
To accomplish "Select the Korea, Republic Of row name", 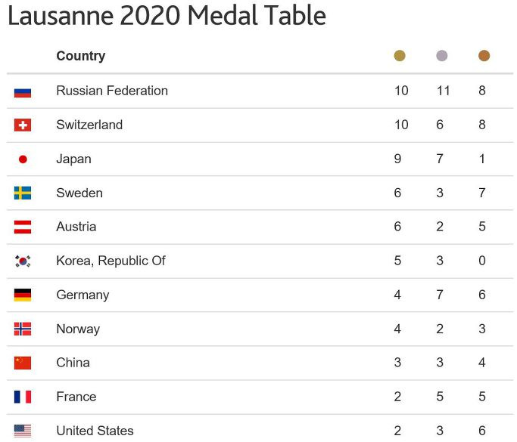I will tap(111, 261).
